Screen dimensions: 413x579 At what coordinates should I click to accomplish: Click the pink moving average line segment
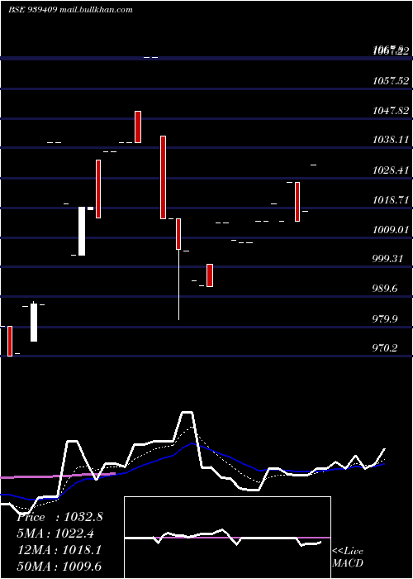58,476
